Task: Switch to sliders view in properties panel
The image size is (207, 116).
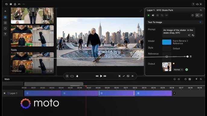Action: [x=197, y=15]
